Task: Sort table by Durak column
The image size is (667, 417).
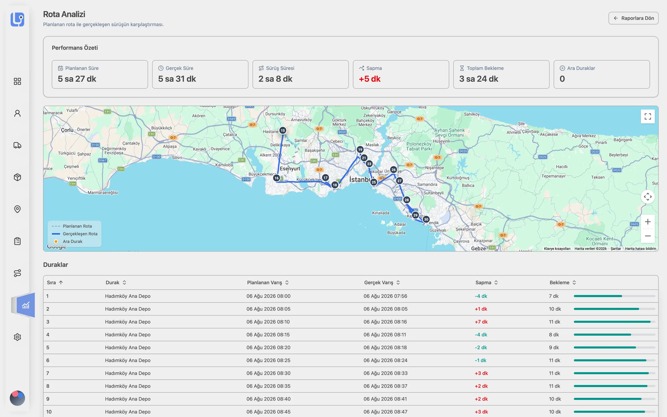Action: tap(116, 282)
